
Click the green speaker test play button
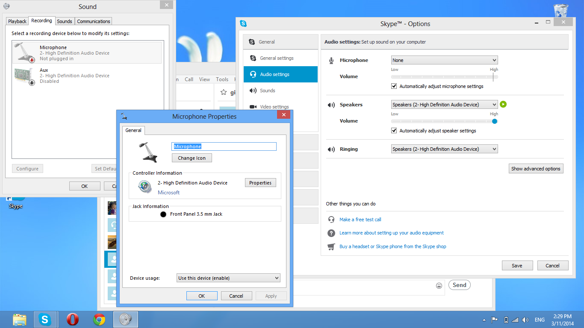(503, 104)
